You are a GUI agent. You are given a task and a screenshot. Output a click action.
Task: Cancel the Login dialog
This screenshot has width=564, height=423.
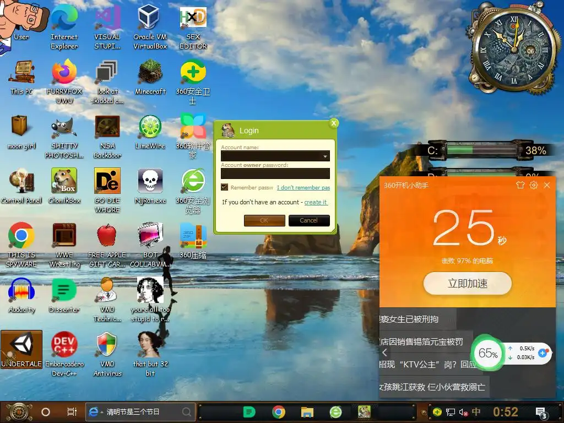[309, 220]
